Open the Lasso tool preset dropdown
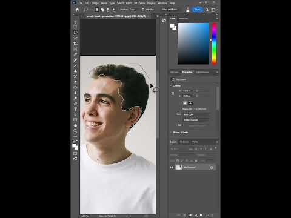This screenshot has height=218, width=291. 87,10
